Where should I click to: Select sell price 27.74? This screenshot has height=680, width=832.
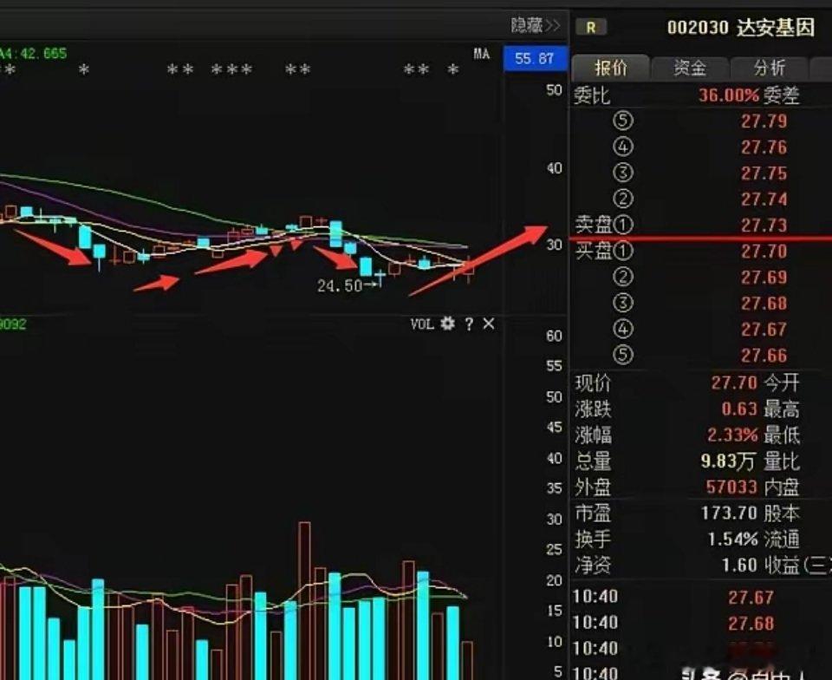click(764, 199)
